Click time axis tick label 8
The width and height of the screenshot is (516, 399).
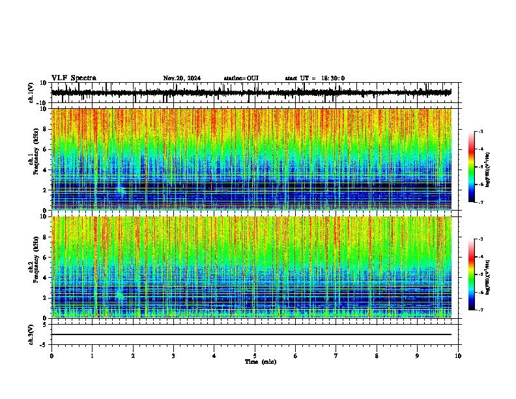pos(377,356)
